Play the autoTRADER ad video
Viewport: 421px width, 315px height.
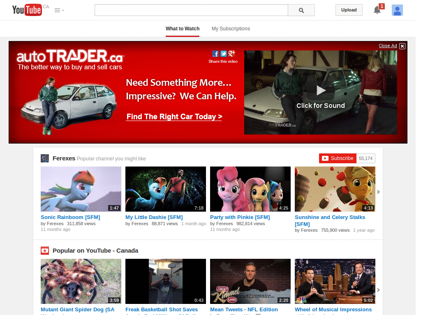click(x=321, y=91)
